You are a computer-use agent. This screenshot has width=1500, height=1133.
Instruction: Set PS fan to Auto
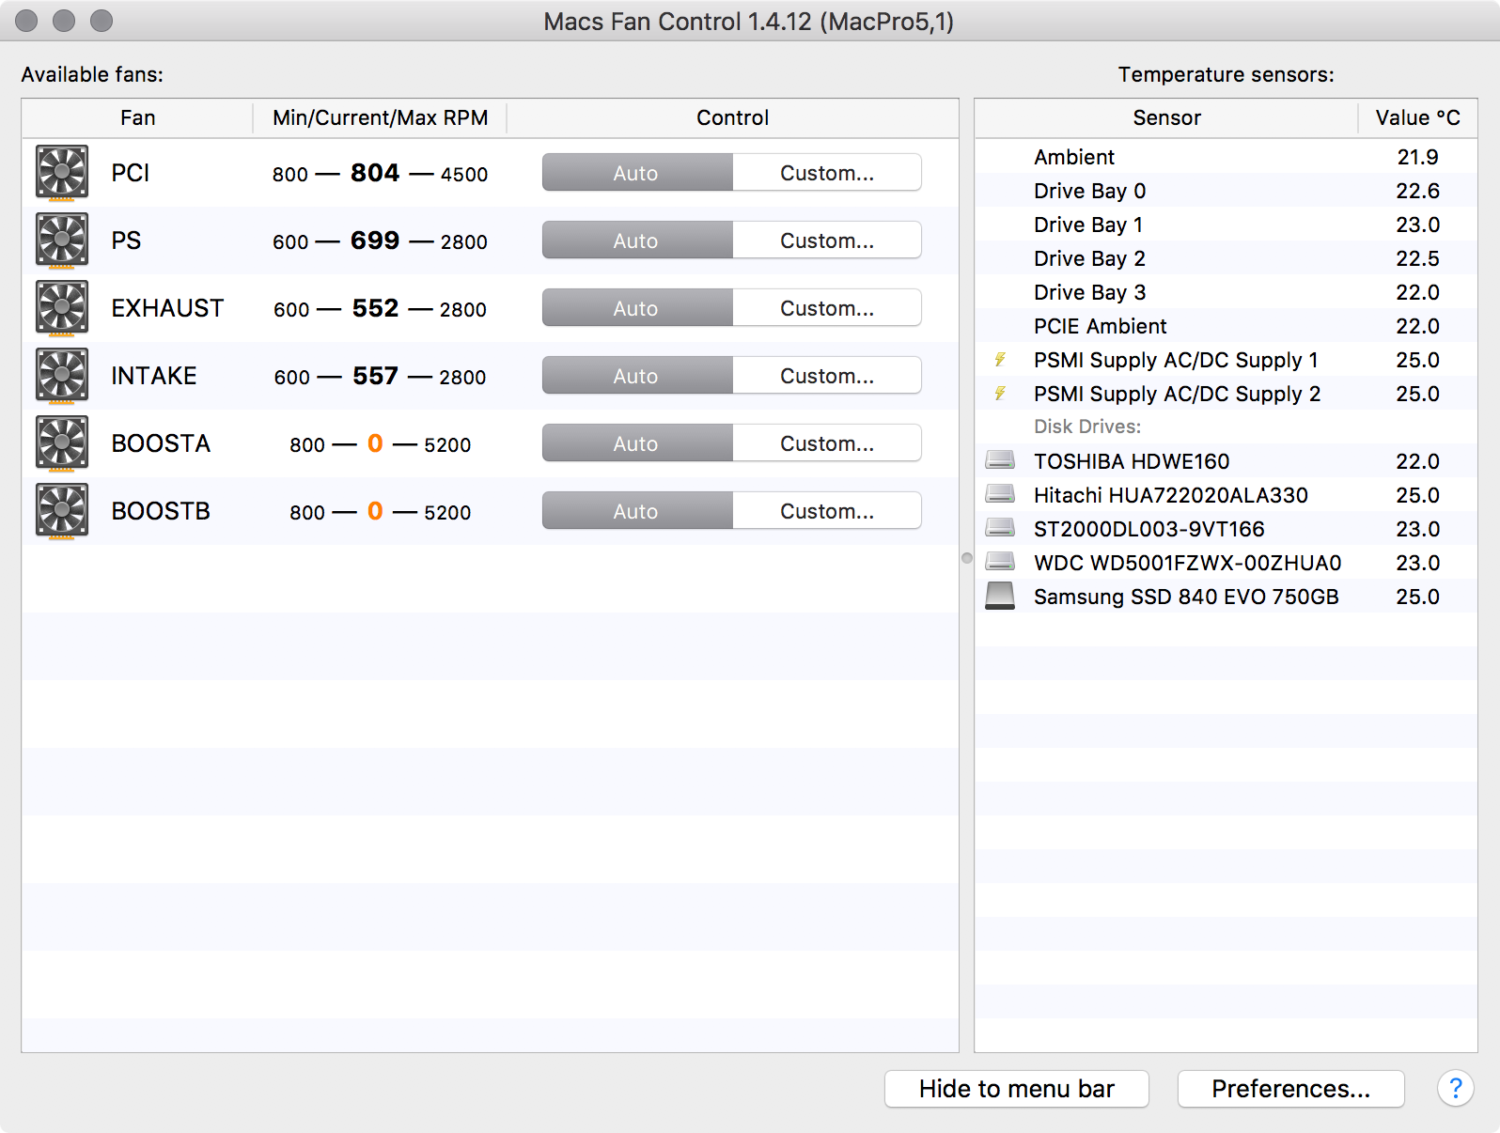(637, 241)
